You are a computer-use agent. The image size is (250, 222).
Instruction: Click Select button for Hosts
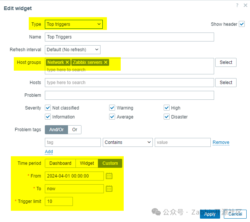point(226,83)
